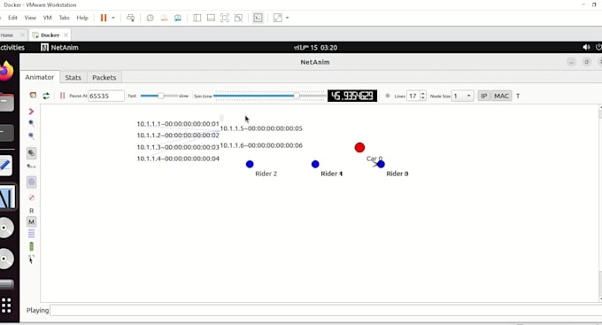This screenshot has height=325, width=602.
Task: Click the manage snapshots icon
Action: (178, 18)
